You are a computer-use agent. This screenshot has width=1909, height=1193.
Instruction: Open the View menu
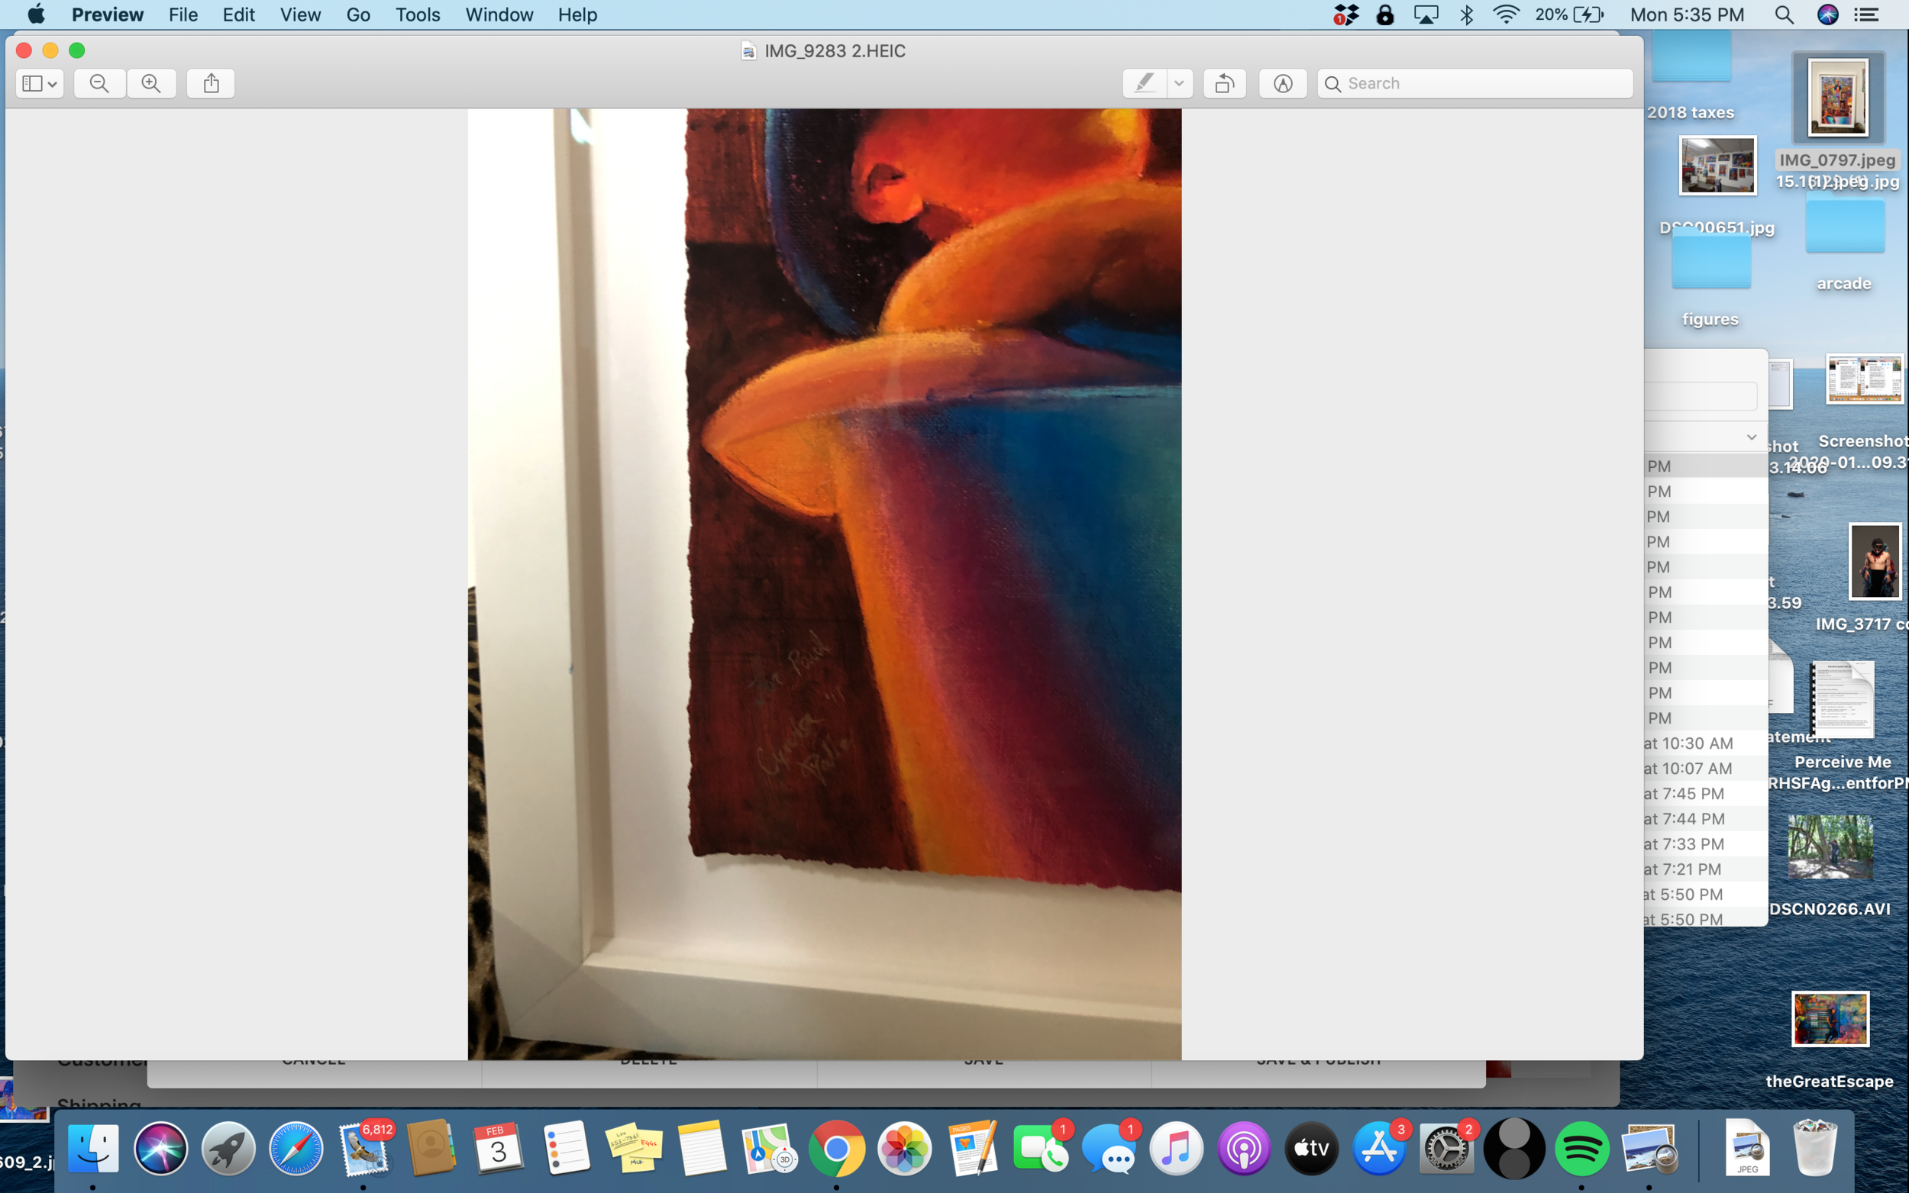(x=300, y=15)
